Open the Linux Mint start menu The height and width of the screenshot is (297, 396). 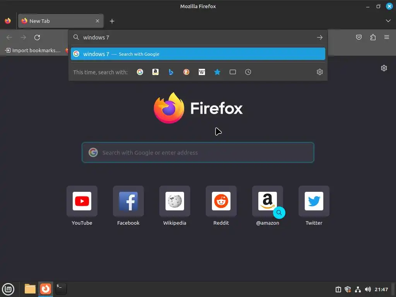tap(8, 289)
